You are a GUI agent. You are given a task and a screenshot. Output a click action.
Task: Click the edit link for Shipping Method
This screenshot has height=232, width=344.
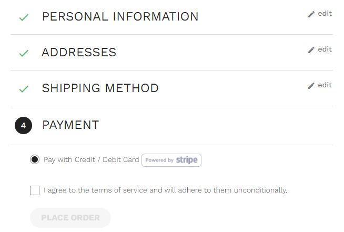tap(325, 85)
